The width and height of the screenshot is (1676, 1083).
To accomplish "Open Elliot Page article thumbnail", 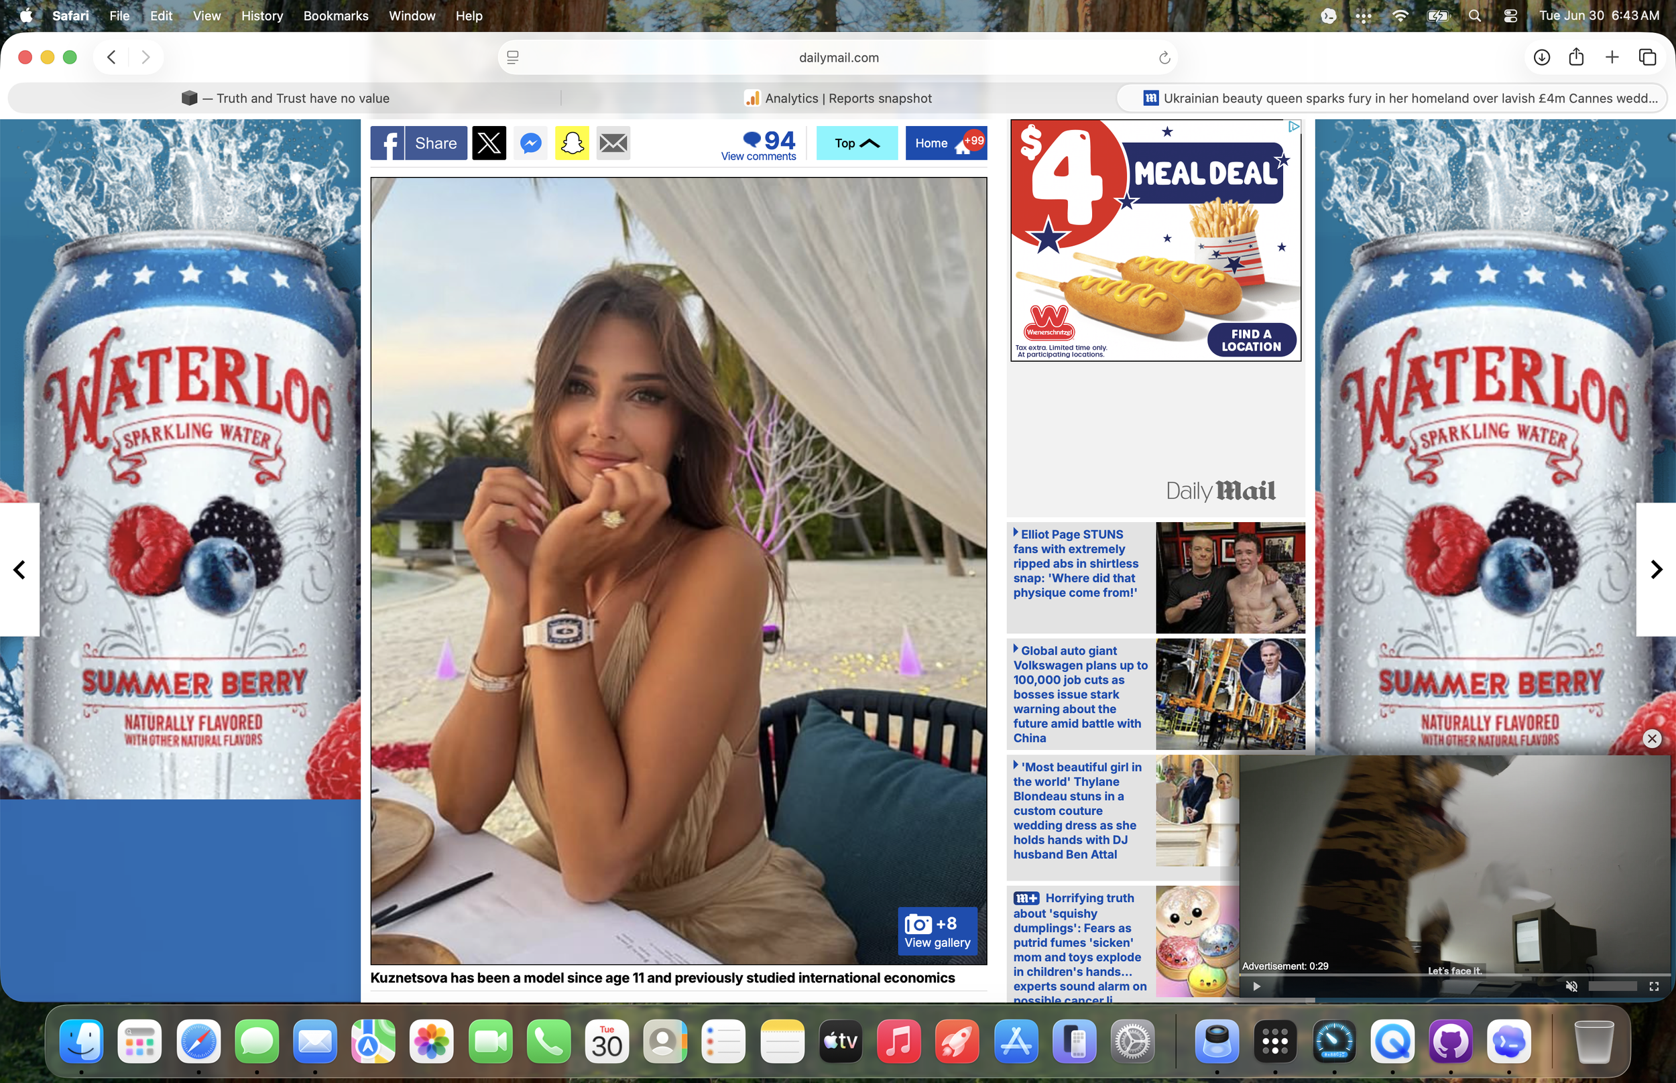I will 1230,578.
